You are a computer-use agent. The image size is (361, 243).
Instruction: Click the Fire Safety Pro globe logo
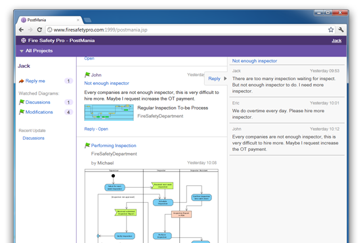coord(24,41)
